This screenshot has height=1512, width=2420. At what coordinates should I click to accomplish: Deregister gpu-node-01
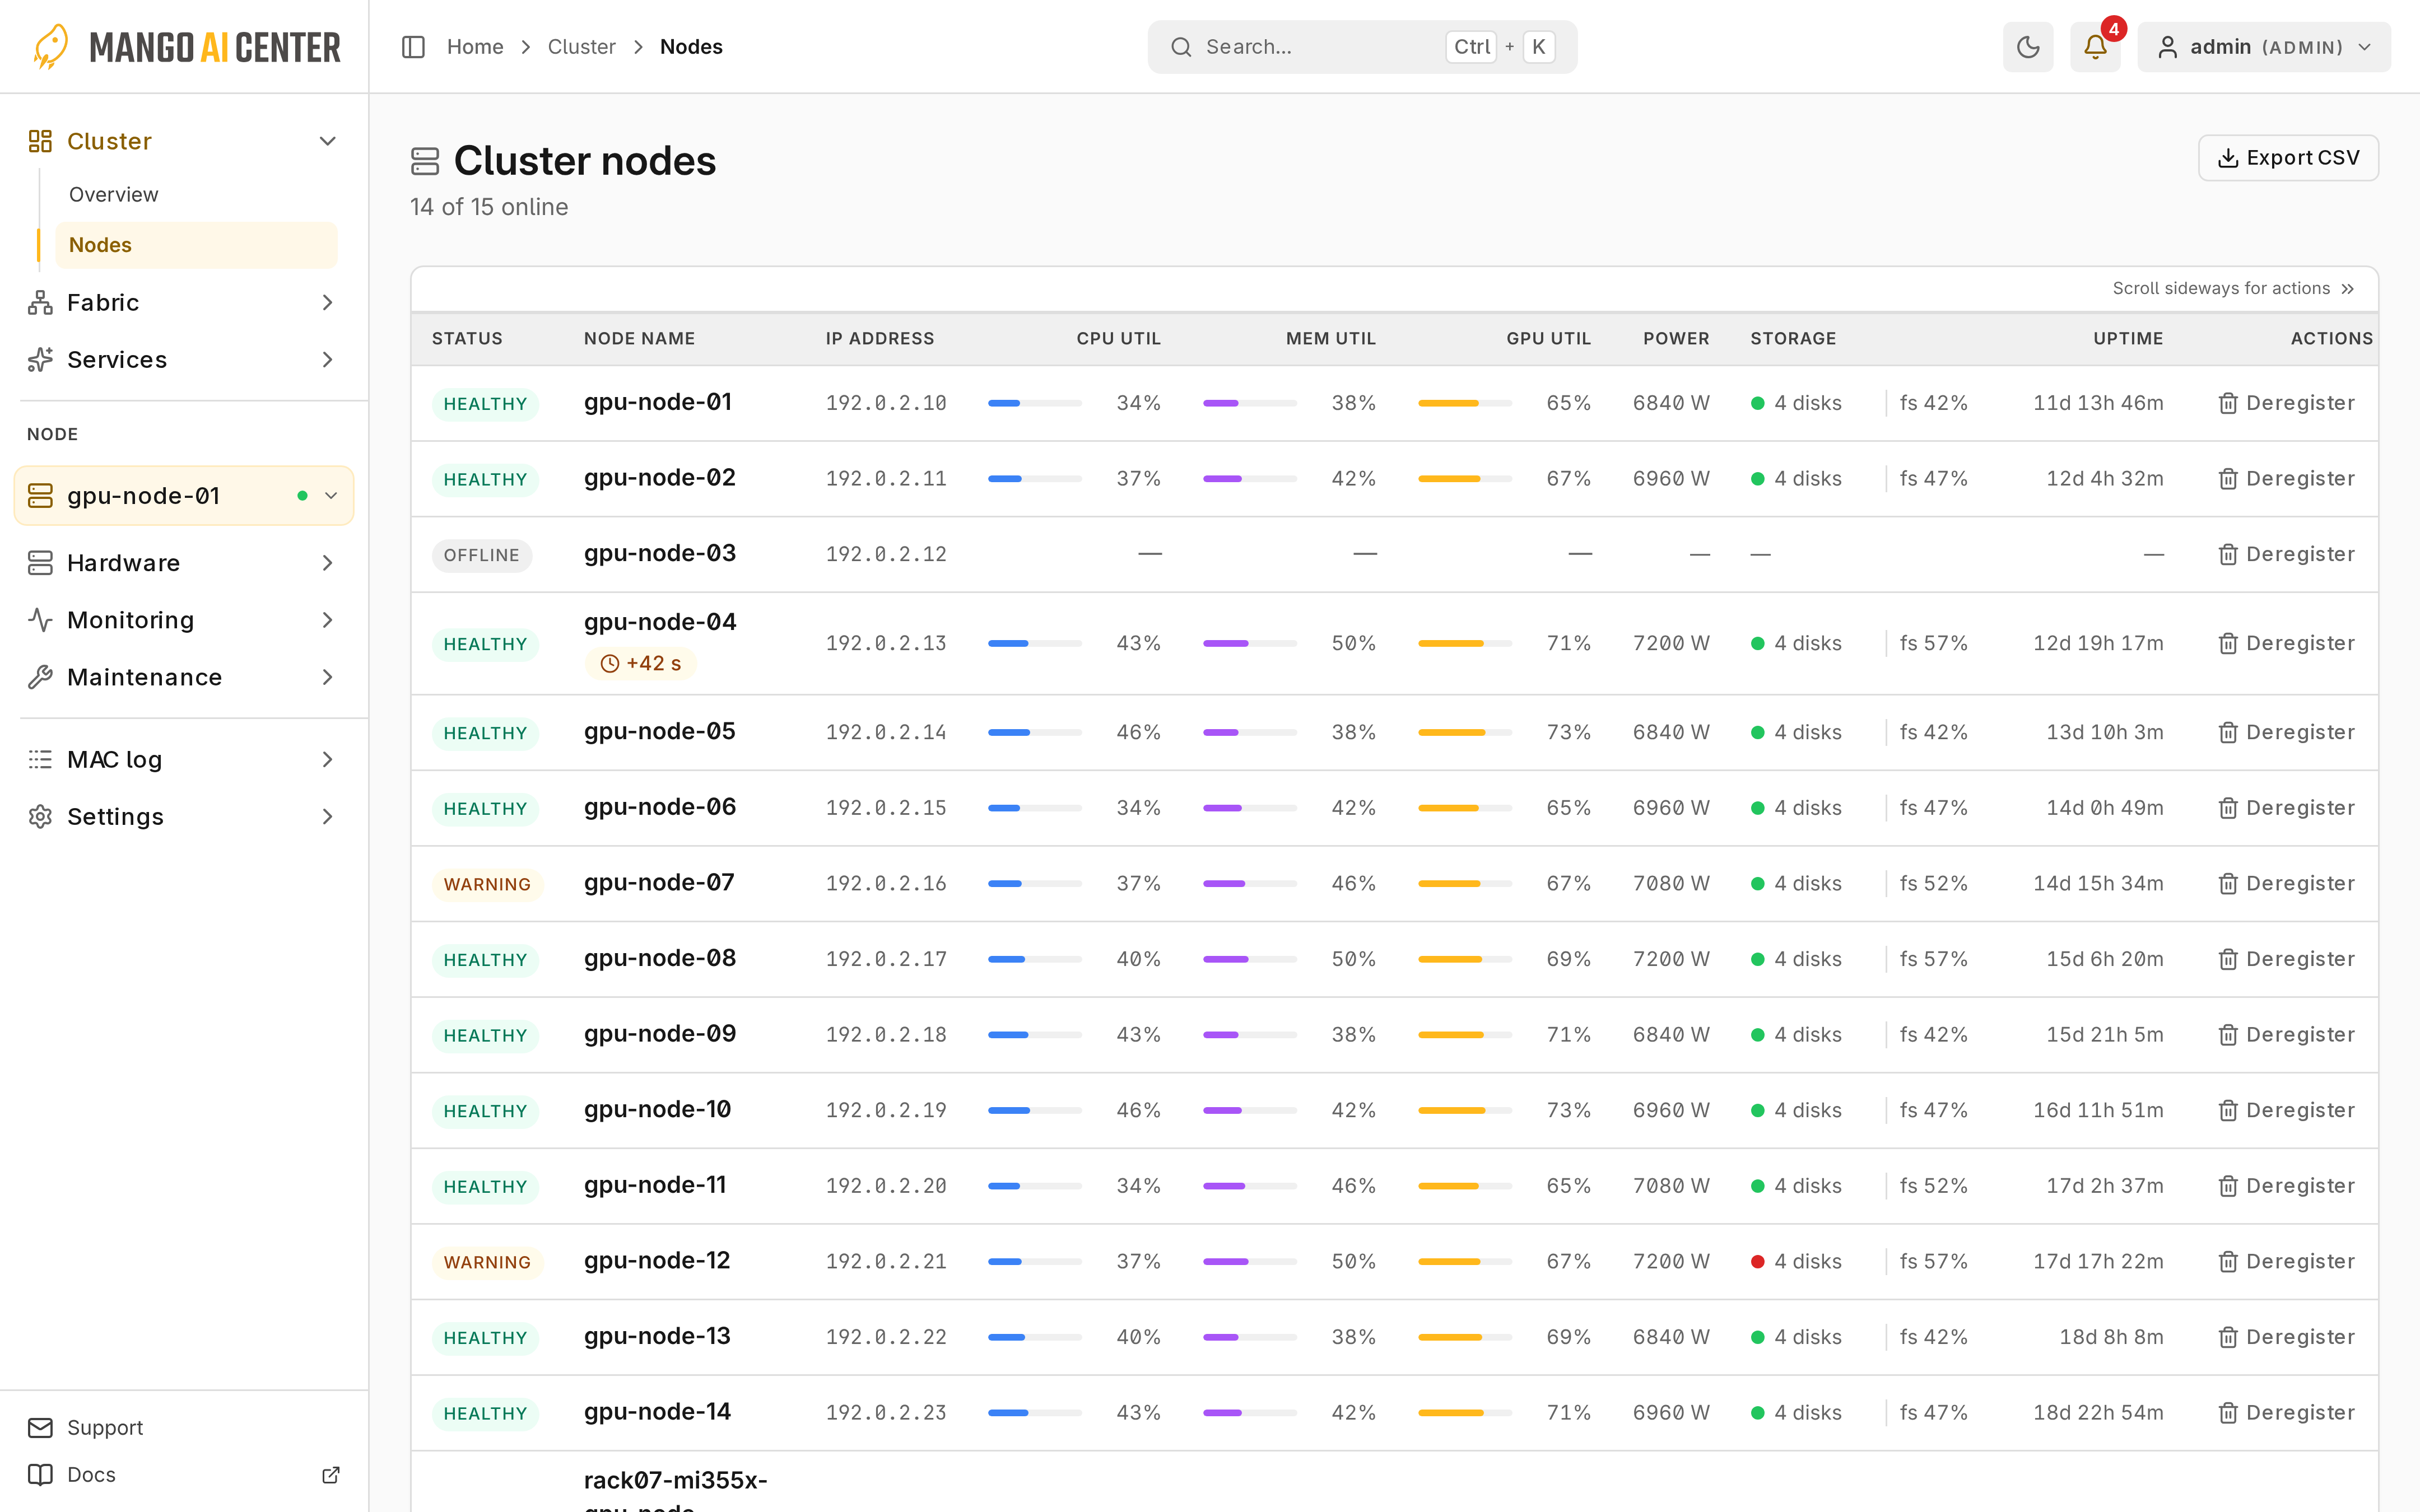(x=2286, y=403)
